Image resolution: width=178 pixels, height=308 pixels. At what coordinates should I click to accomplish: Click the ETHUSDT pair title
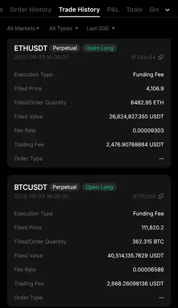pos(31,49)
